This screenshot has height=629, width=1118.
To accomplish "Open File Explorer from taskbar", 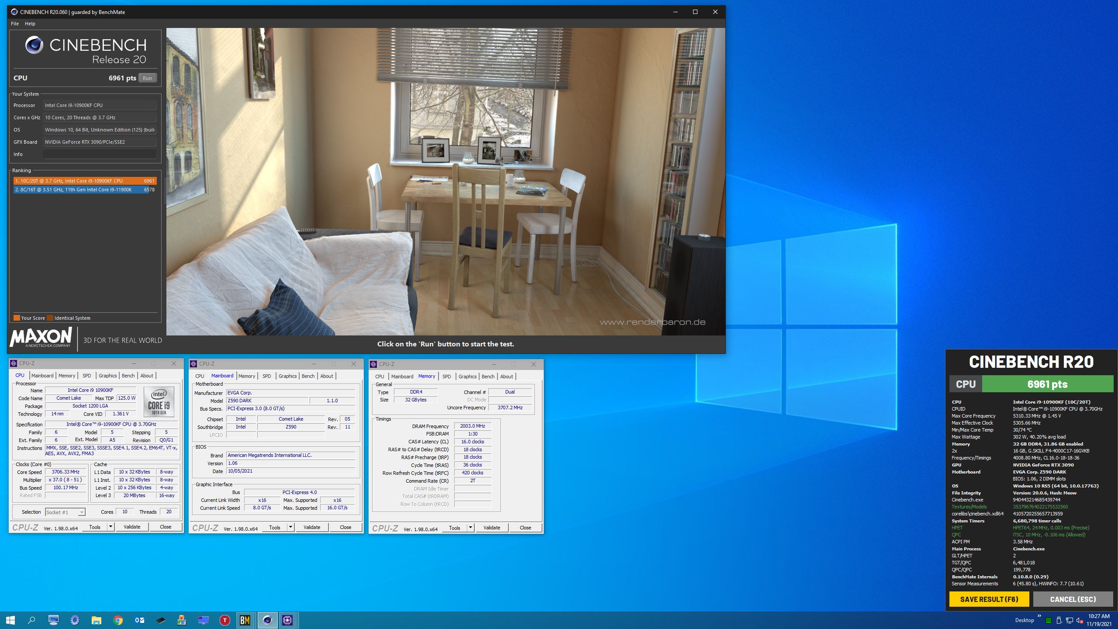I will (96, 620).
